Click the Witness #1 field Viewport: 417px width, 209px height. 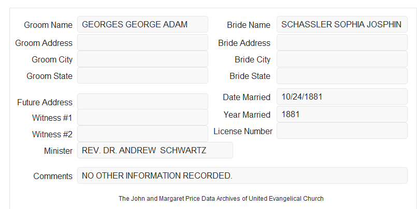(x=142, y=117)
